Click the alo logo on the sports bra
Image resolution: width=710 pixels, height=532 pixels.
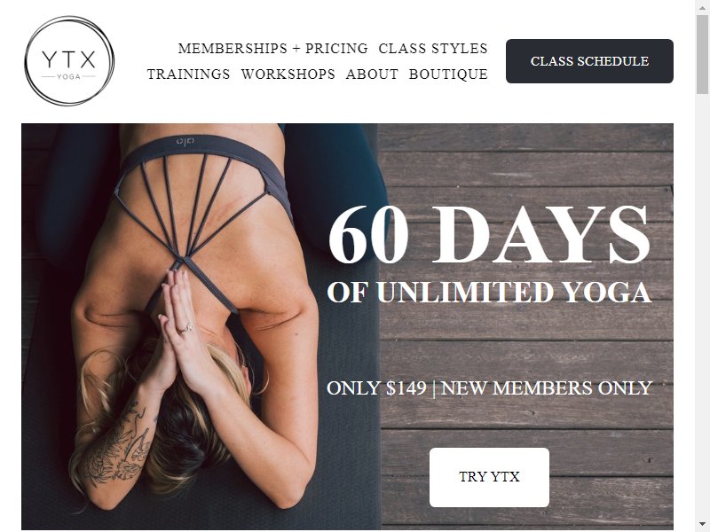tap(185, 142)
